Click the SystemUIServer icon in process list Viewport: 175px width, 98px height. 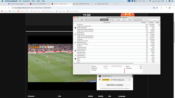coord(75,56)
